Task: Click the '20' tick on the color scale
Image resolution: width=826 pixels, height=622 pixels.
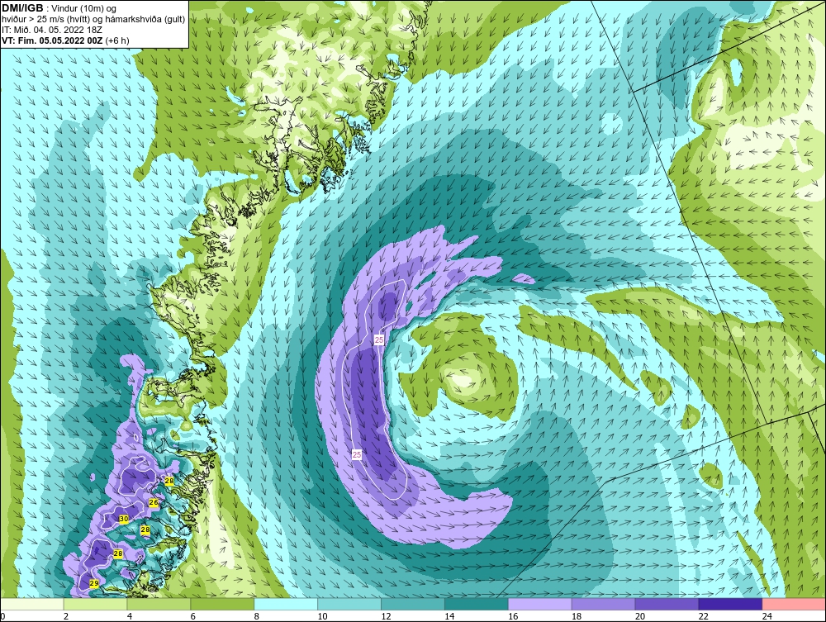Action: [x=640, y=616]
